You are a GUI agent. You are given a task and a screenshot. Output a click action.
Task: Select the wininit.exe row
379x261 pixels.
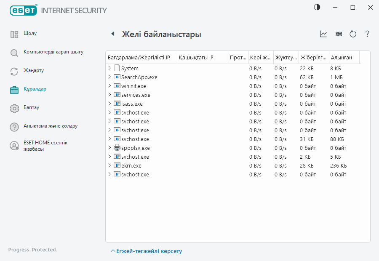(x=133, y=86)
